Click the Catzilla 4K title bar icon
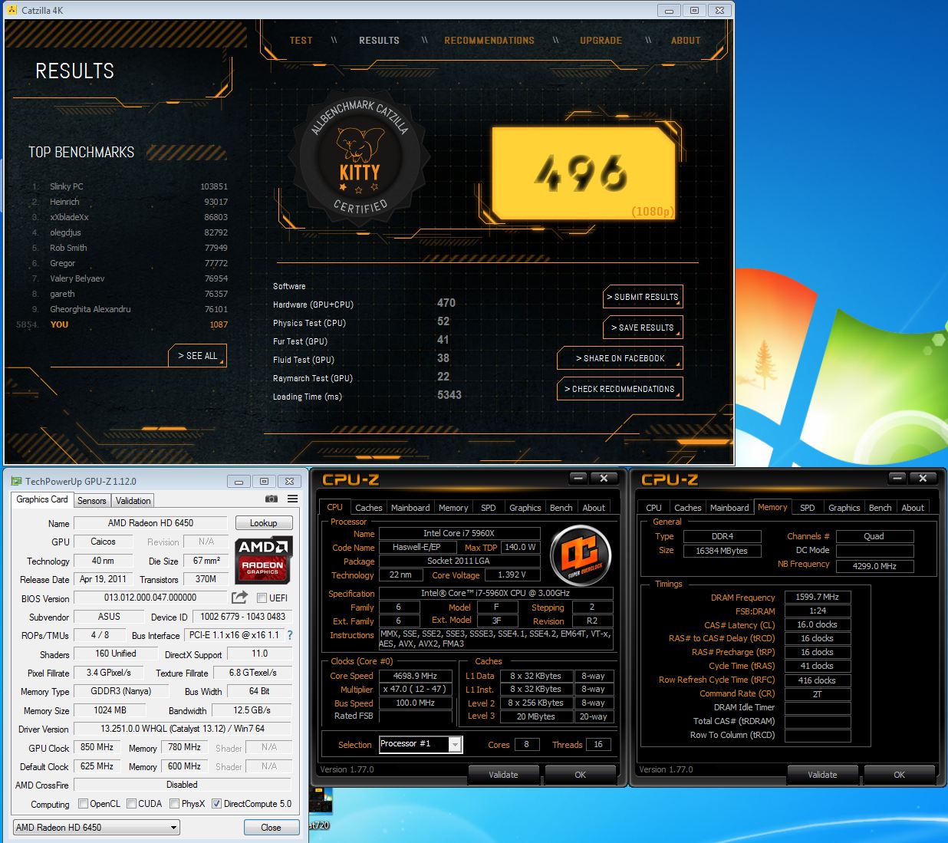This screenshot has width=948, height=843. click(12, 10)
